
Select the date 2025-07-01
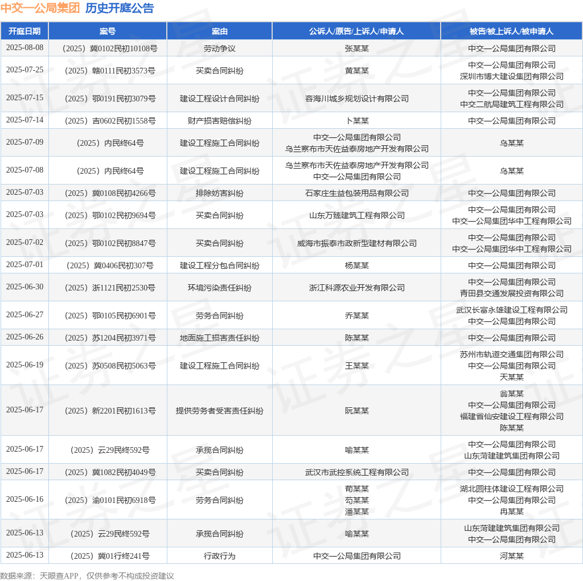pos(24,265)
